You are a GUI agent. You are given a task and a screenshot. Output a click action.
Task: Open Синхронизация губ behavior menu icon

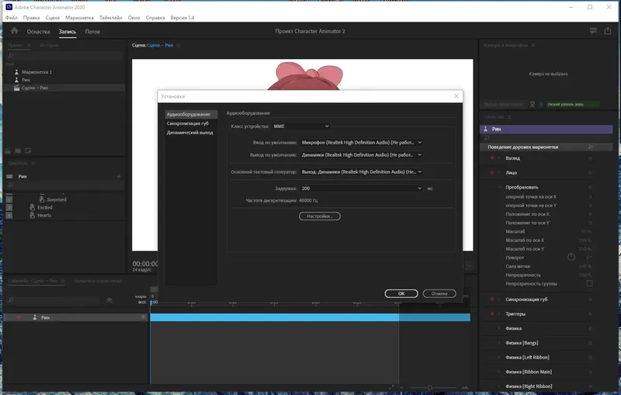click(590, 300)
